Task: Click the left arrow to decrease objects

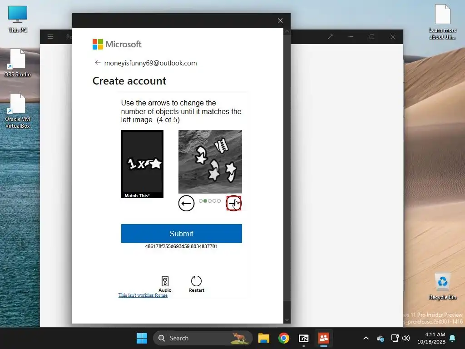Action: [x=186, y=203]
